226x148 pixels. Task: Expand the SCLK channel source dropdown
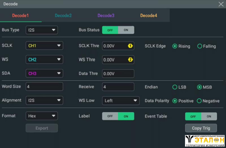coord(44,46)
